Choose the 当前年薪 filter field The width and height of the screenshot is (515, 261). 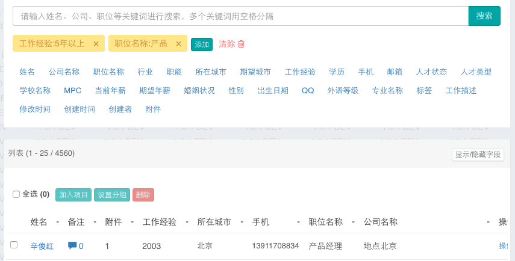[x=110, y=90]
